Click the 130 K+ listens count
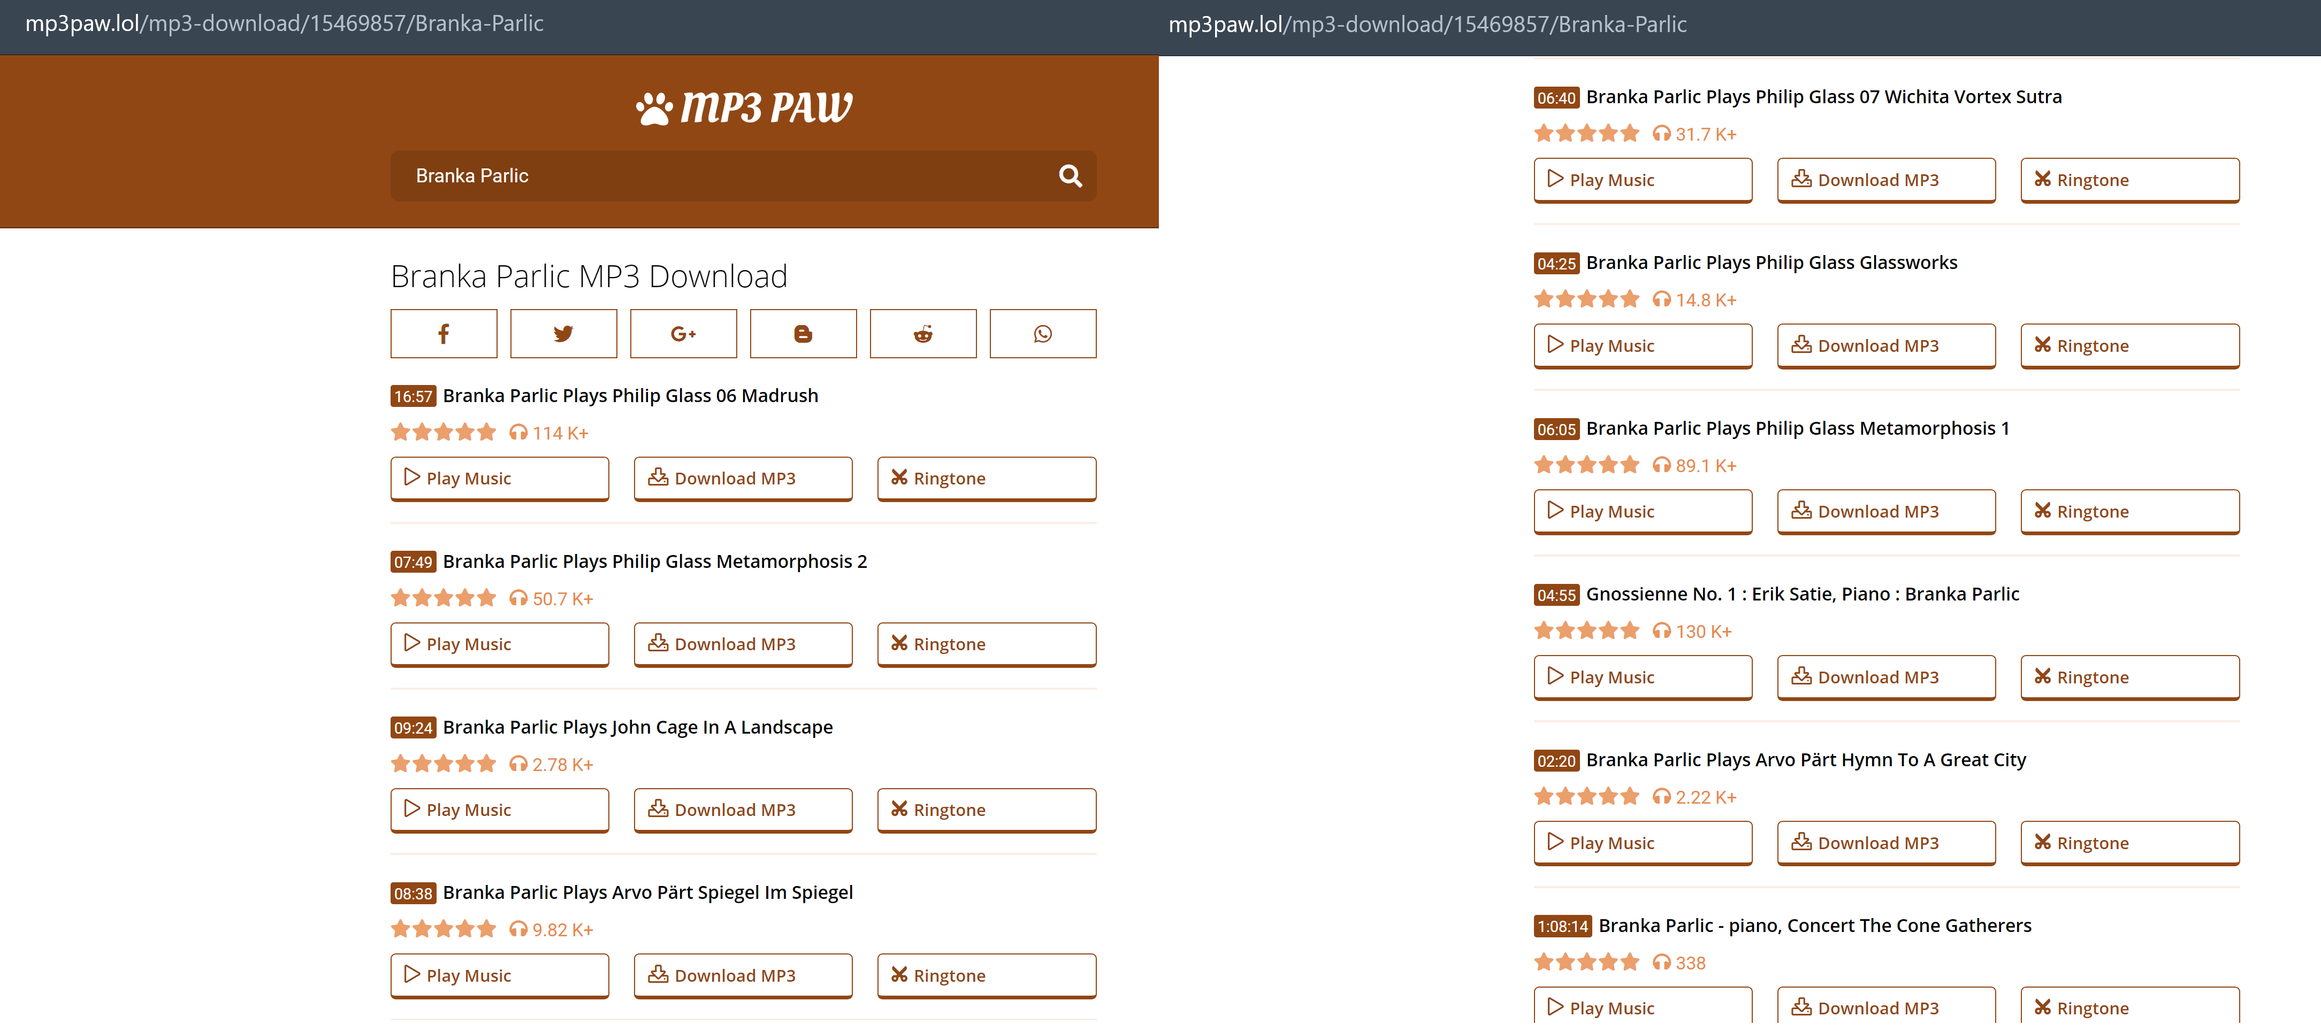Screen dimensions: 2321x1032 coord(1692,631)
